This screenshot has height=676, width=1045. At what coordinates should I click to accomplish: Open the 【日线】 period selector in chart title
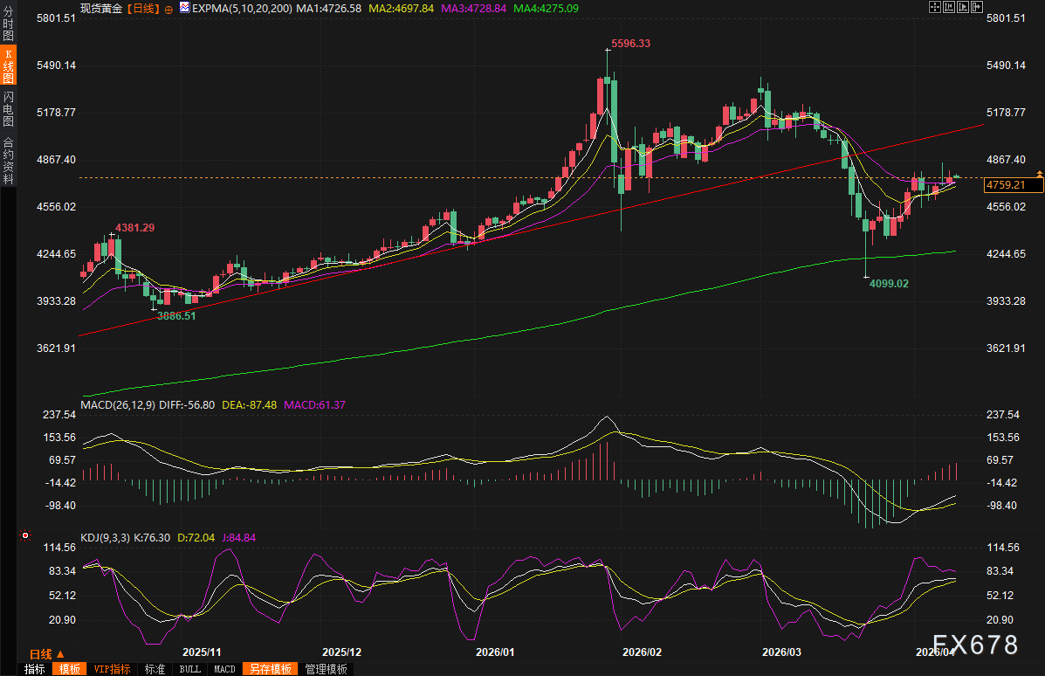point(143,7)
